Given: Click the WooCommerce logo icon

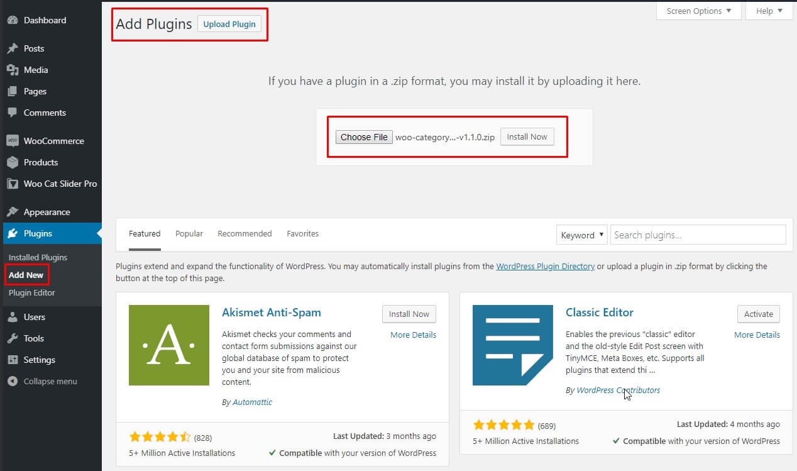Looking at the screenshot, I should click(12, 141).
